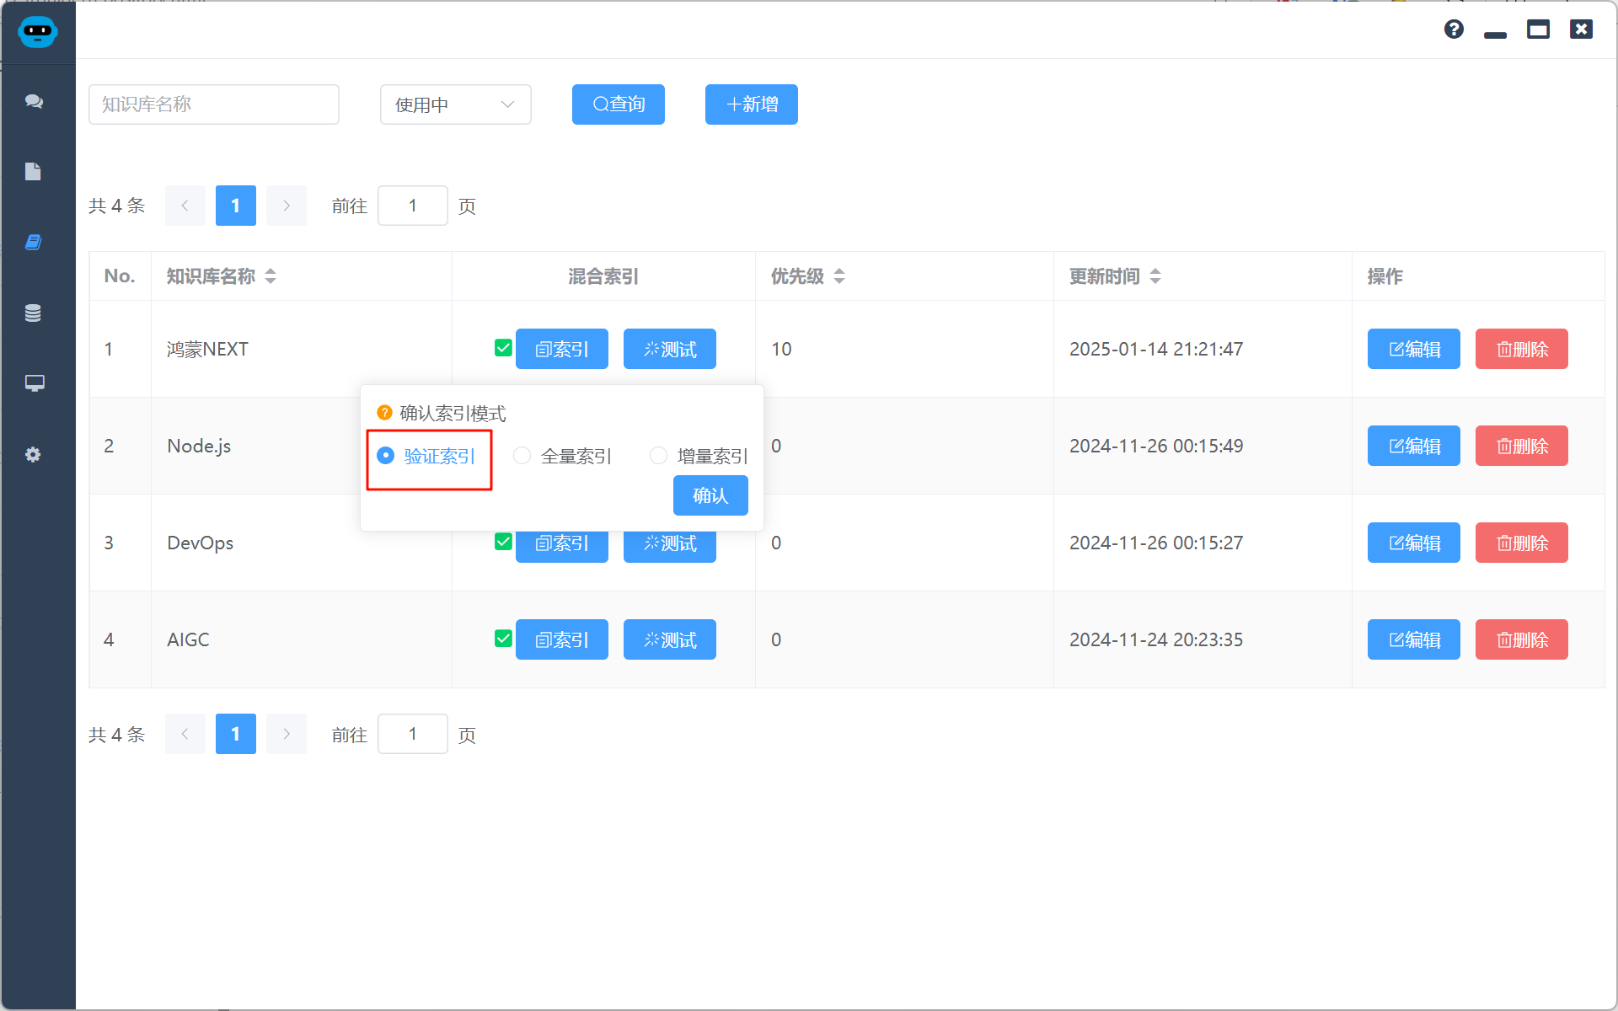Open the database stack icon in sidebar
The height and width of the screenshot is (1011, 1618).
click(x=33, y=313)
